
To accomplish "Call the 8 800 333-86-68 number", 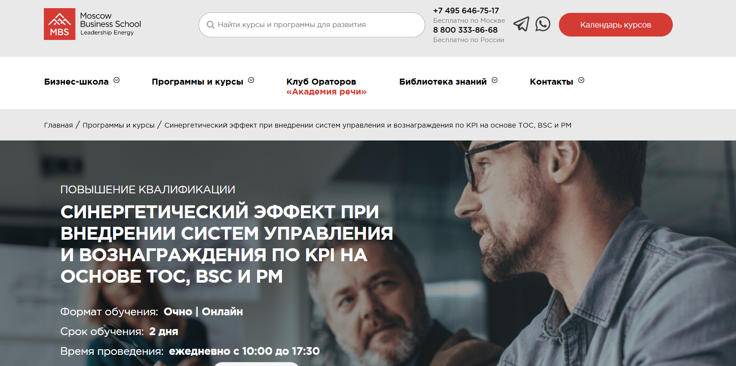I will (465, 30).
